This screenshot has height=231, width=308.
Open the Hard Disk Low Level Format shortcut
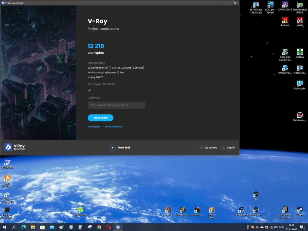coord(285,55)
